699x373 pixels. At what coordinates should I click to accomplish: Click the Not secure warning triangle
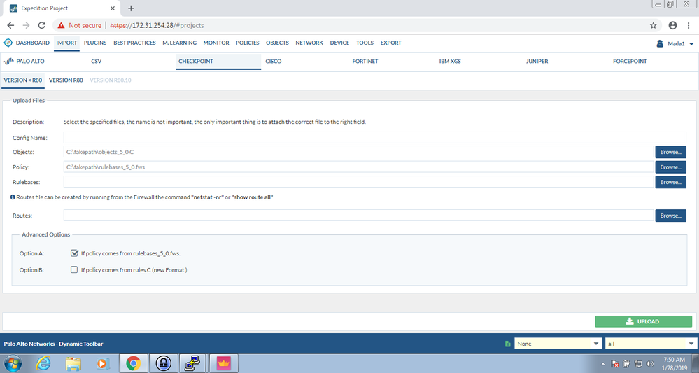tap(61, 25)
